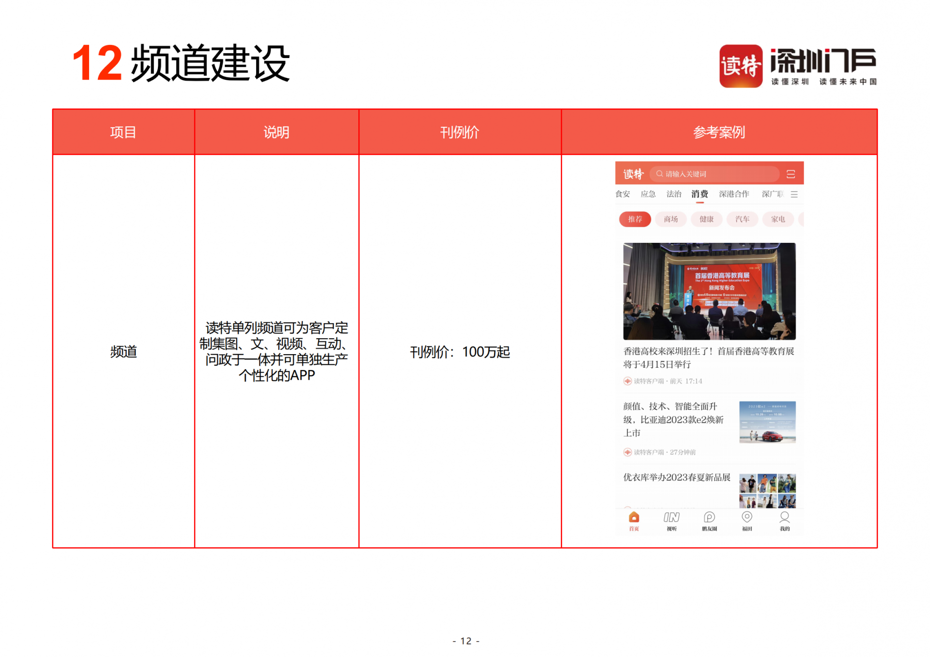The width and height of the screenshot is (930, 657).
Task: Click the 读特 wordmark in app header
Action: (633, 174)
